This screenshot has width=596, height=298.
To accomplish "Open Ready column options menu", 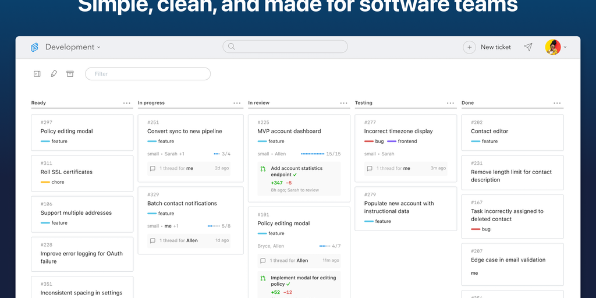I will (x=127, y=103).
